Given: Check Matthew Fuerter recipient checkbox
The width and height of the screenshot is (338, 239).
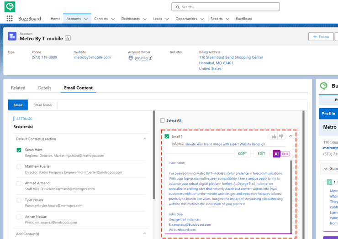Looking at the screenshot, I should point(19,166).
